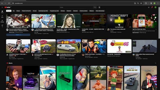Select the Wszystko filter chip
The height and width of the screenshot is (90, 160).
(x=9, y=11)
